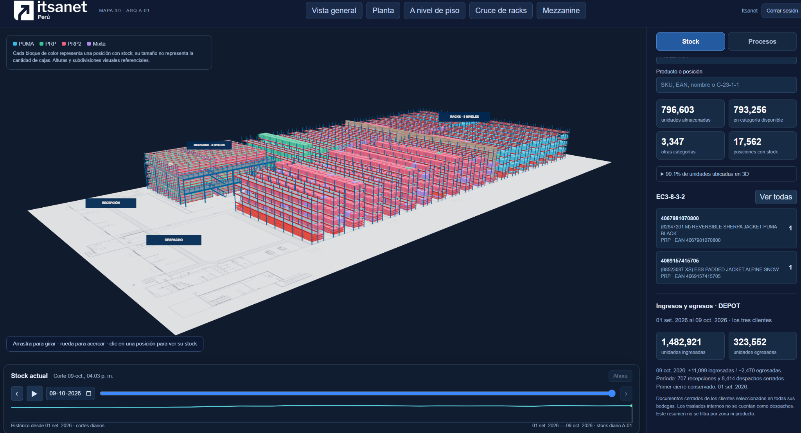Click the 3,347 otras categorías card
The image size is (801, 433).
690,146
